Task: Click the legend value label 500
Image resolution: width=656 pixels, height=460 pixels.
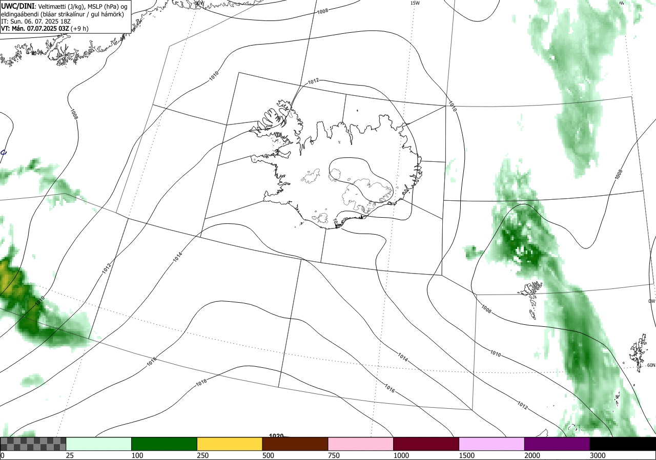Action: pos(268,455)
